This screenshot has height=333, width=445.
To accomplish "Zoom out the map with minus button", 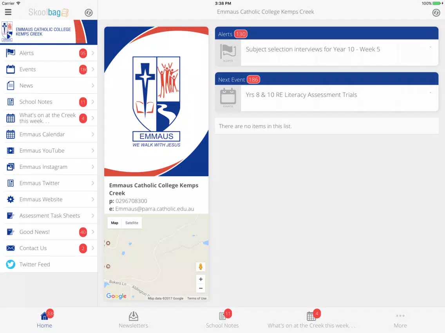I will tap(201, 288).
